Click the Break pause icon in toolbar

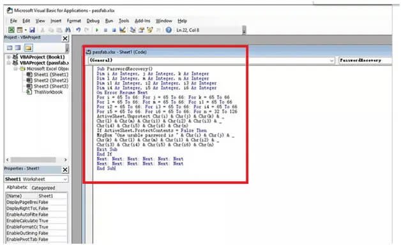click(x=105, y=30)
